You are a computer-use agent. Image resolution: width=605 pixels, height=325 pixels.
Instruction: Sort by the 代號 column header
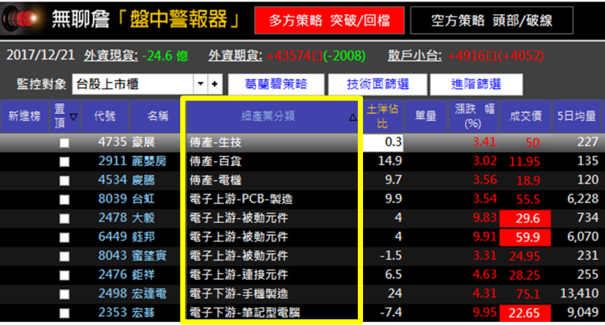(x=105, y=116)
